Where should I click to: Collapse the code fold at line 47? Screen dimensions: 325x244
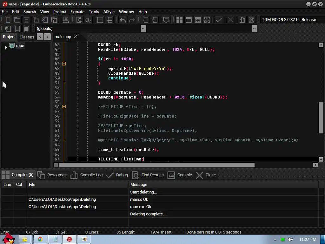[64, 64]
